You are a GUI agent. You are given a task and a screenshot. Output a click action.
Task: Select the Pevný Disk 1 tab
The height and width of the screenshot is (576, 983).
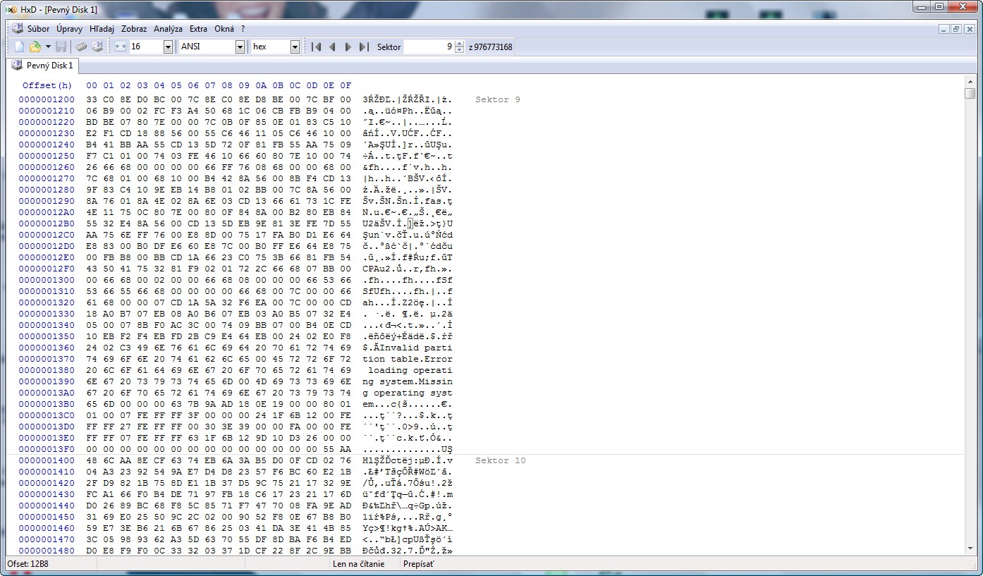coord(43,66)
